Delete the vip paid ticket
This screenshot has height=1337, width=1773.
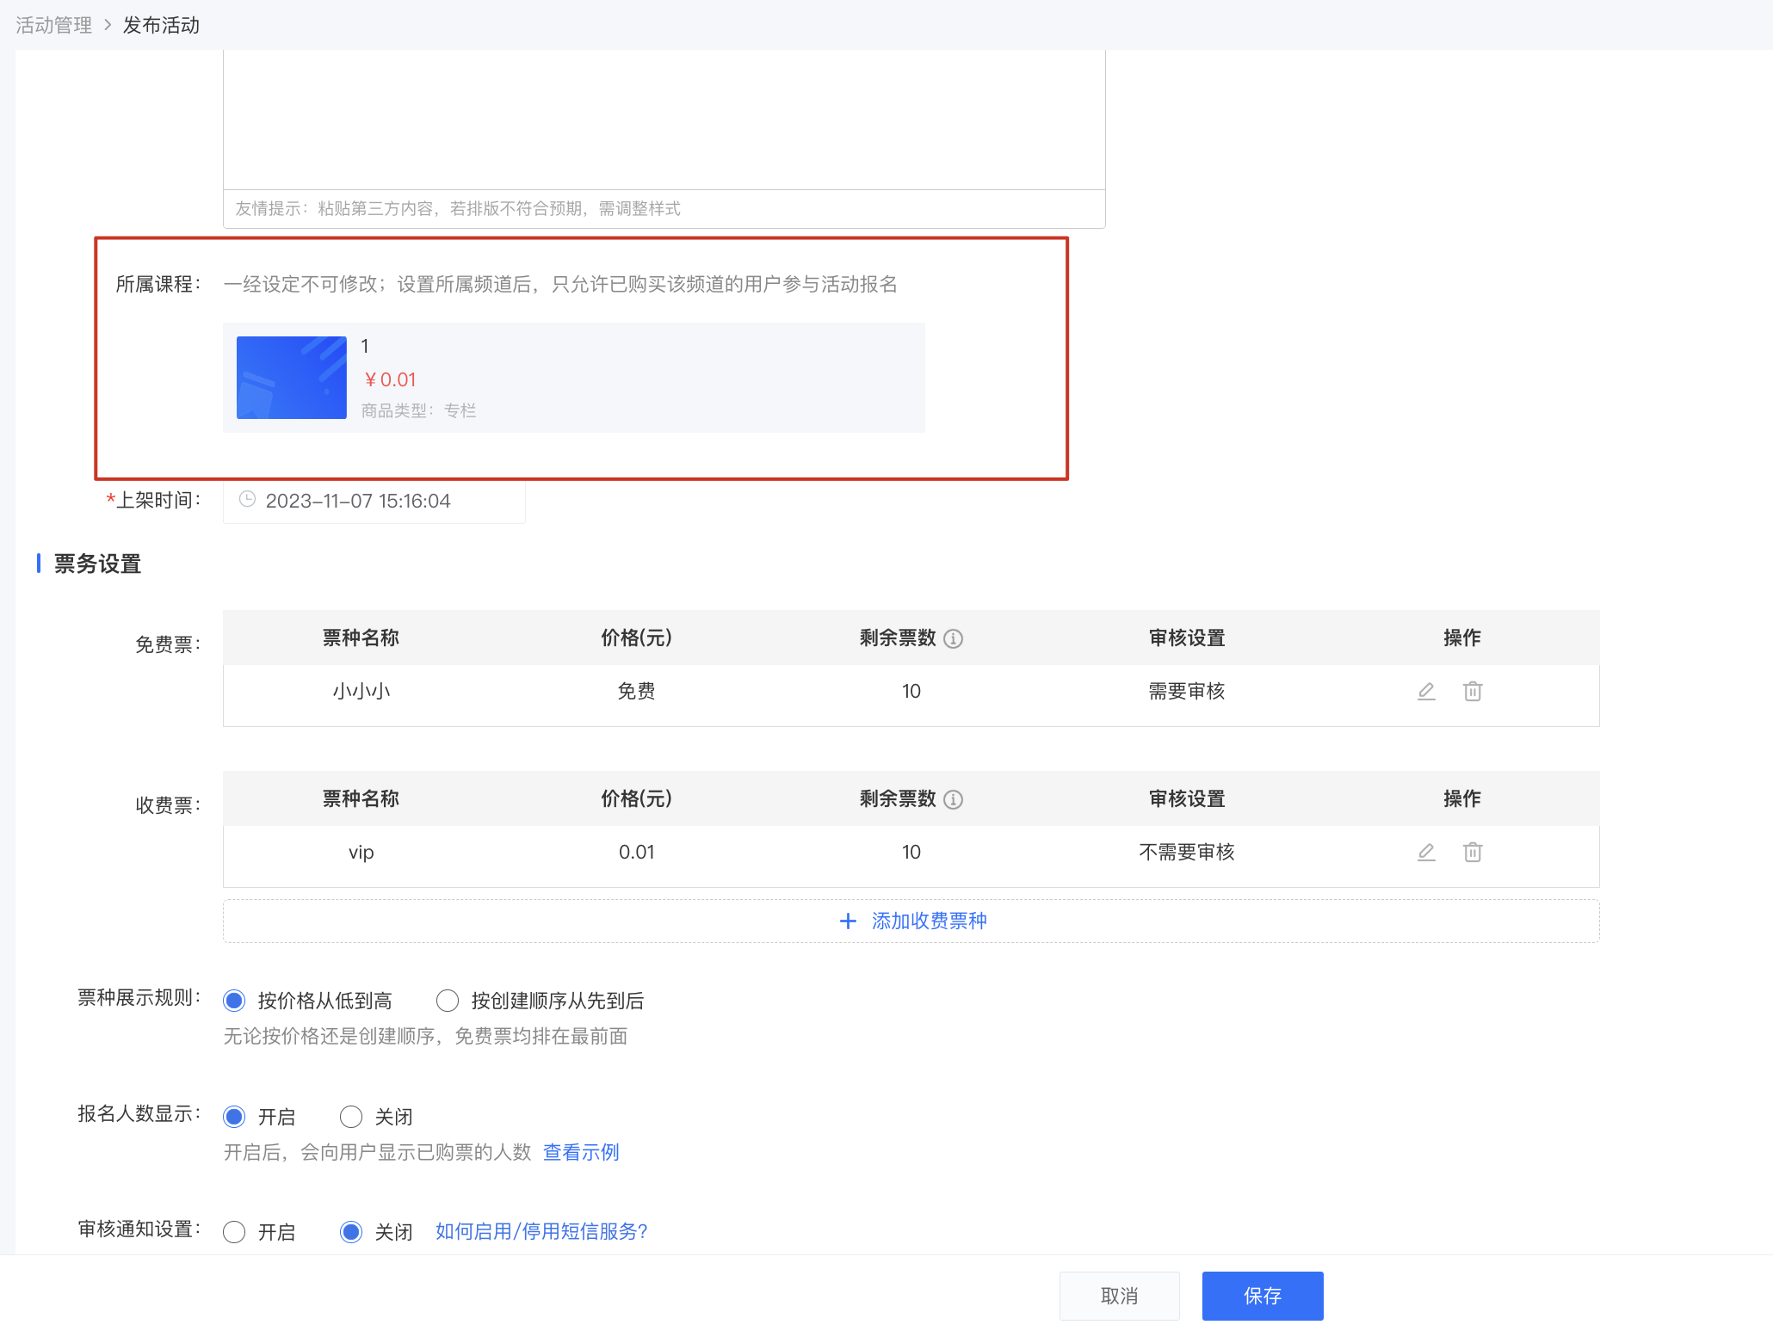coord(1473,852)
